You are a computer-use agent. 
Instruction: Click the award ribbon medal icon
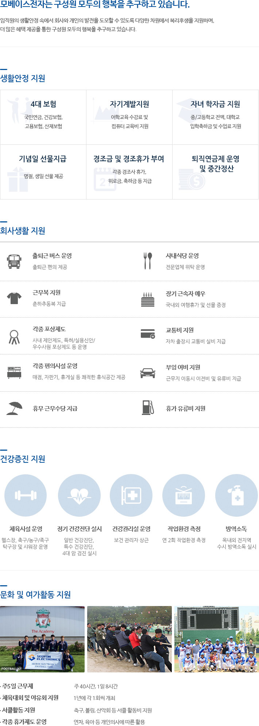pyautogui.click(x=14, y=337)
